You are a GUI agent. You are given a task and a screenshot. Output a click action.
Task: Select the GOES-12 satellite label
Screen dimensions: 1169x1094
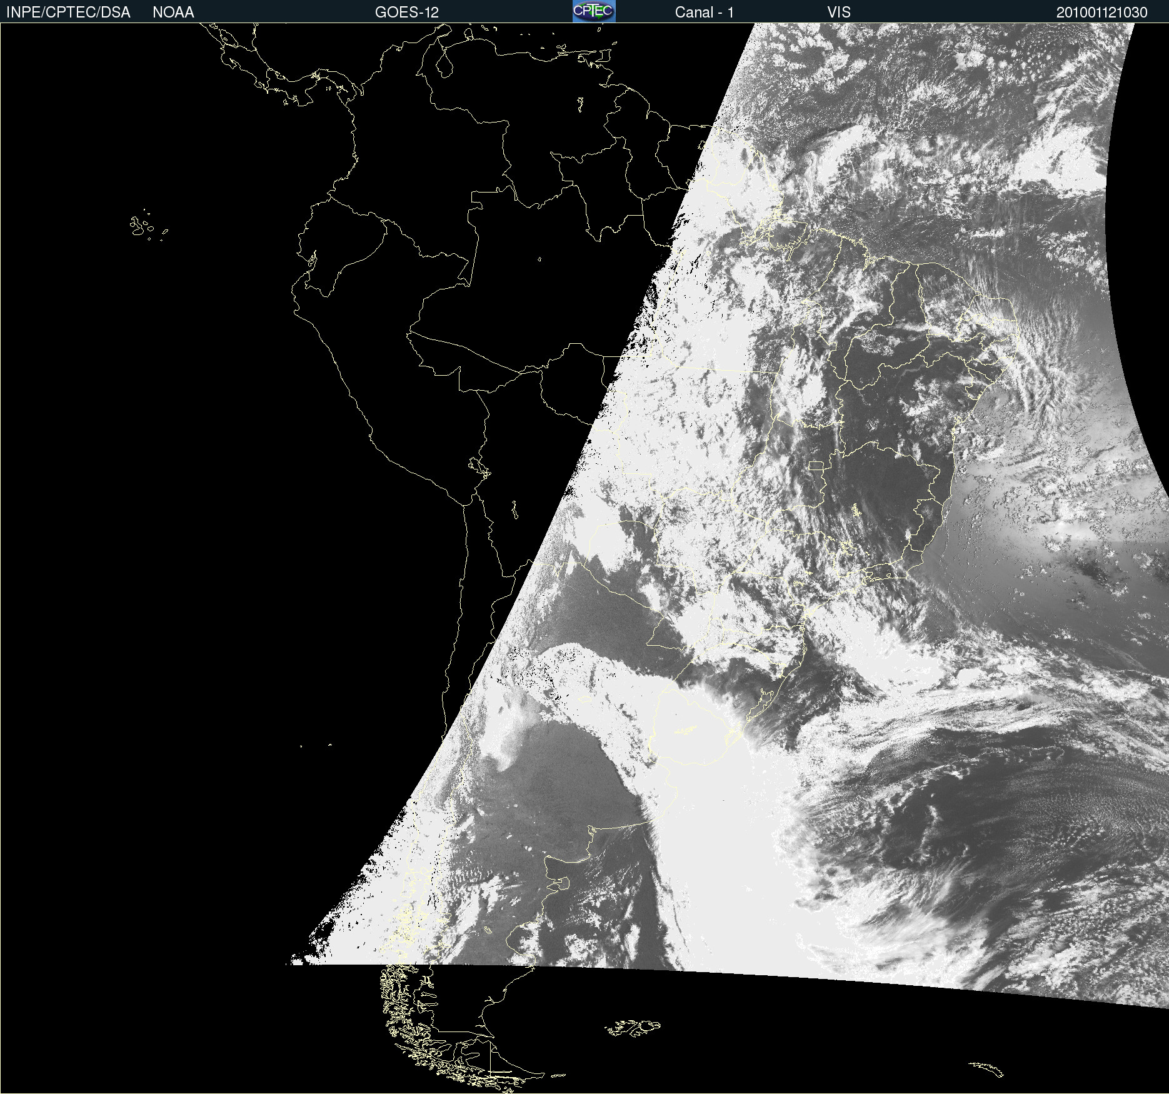pyautogui.click(x=407, y=13)
